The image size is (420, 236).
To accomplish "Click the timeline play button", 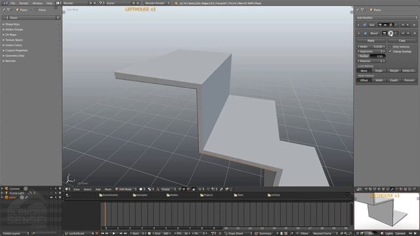I will coord(114,233).
